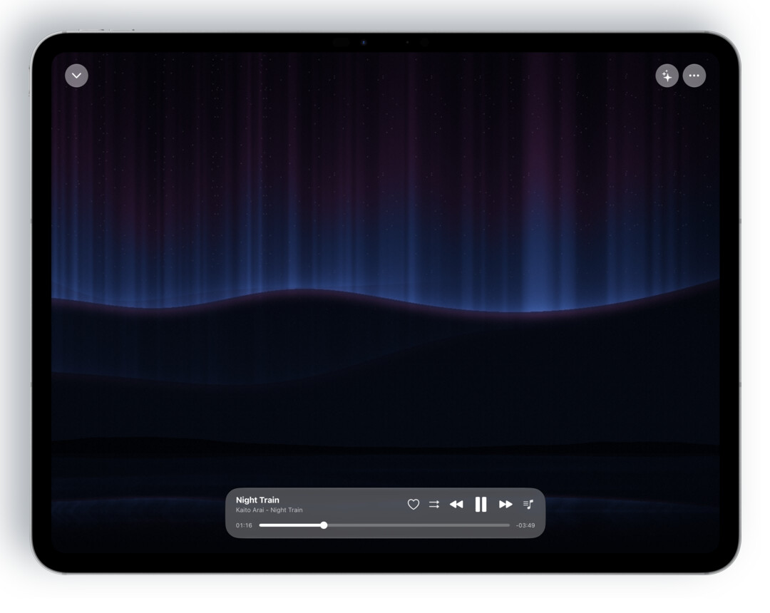
Task: Open the Kaito Arai artist subtitle
Action: [269, 510]
